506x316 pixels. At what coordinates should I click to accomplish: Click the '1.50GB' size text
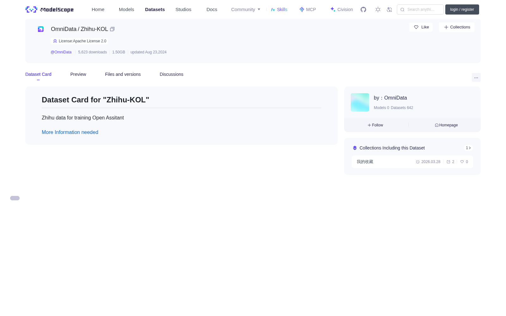pyautogui.click(x=119, y=52)
